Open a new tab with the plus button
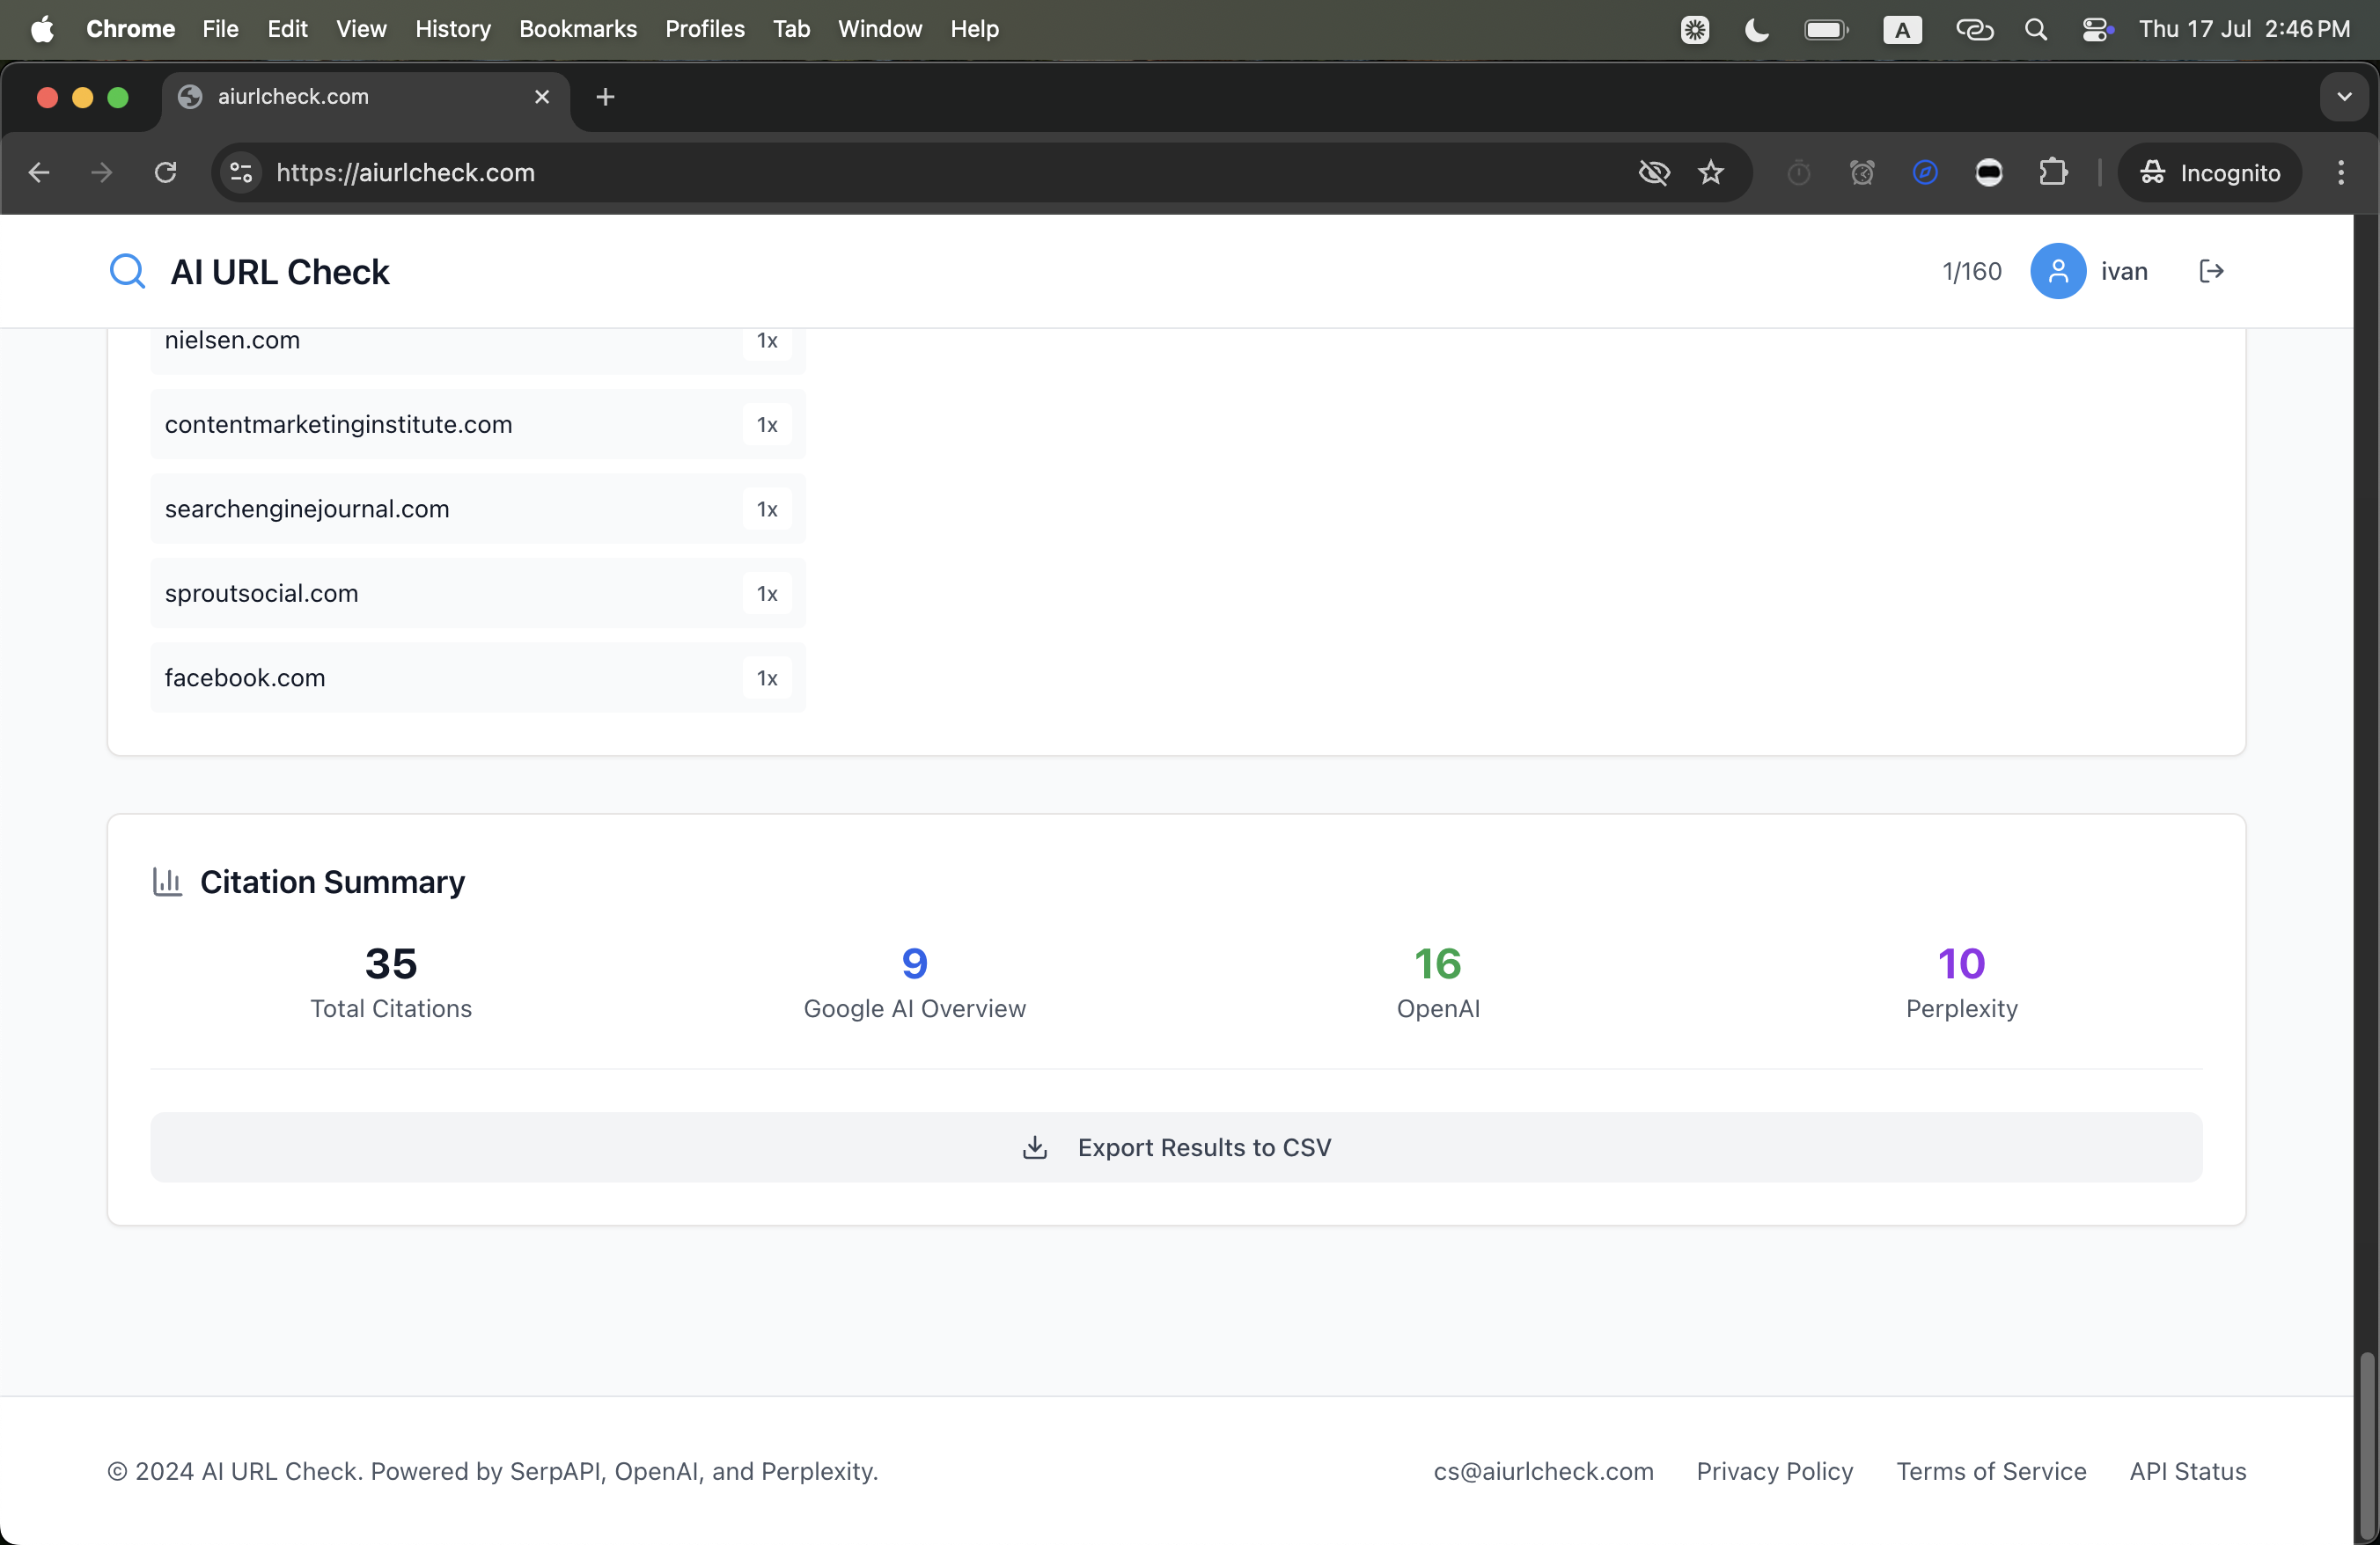The image size is (2380, 1545). click(605, 97)
